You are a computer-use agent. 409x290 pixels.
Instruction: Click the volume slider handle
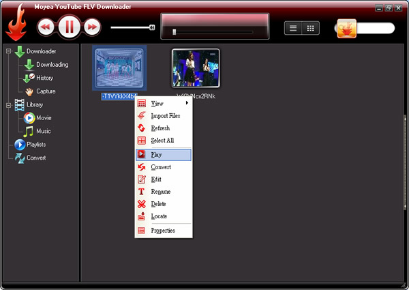coord(152,27)
